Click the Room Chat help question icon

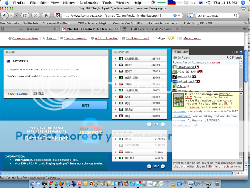(x=241, y=52)
